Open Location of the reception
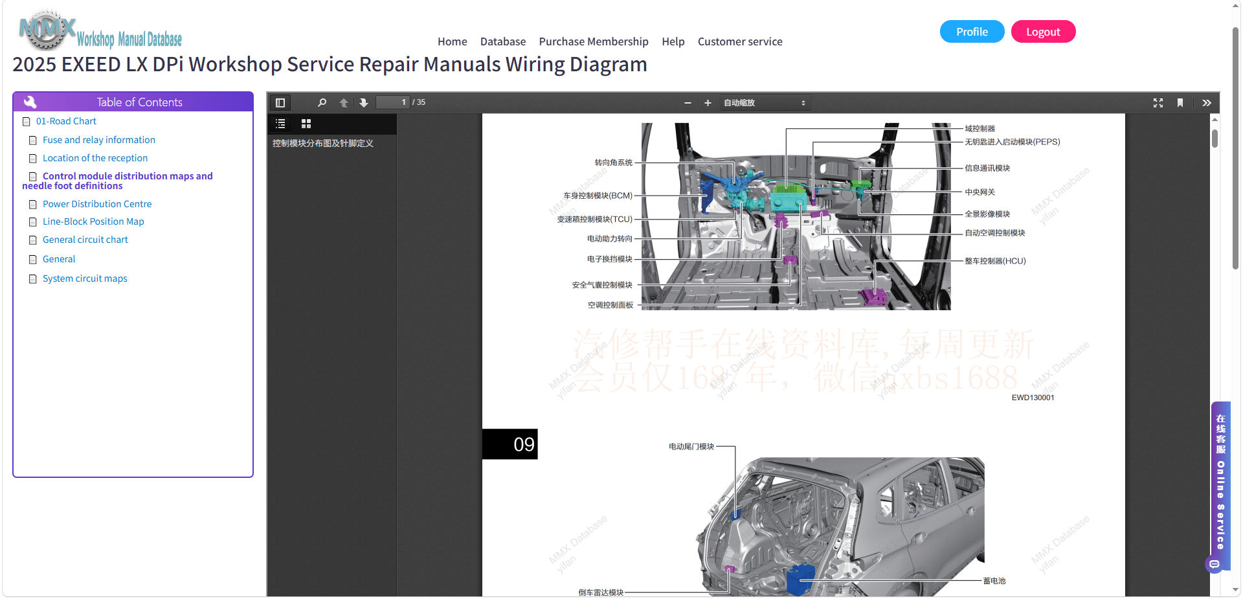The height and width of the screenshot is (599, 1243). [x=95, y=158]
